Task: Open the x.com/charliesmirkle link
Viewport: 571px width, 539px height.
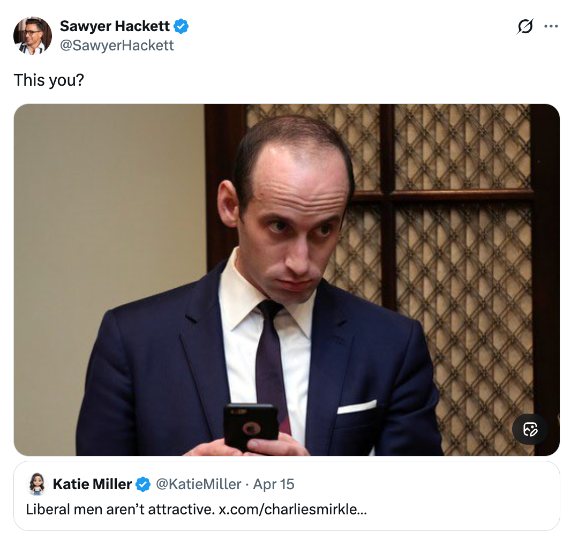Action: click(x=293, y=508)
